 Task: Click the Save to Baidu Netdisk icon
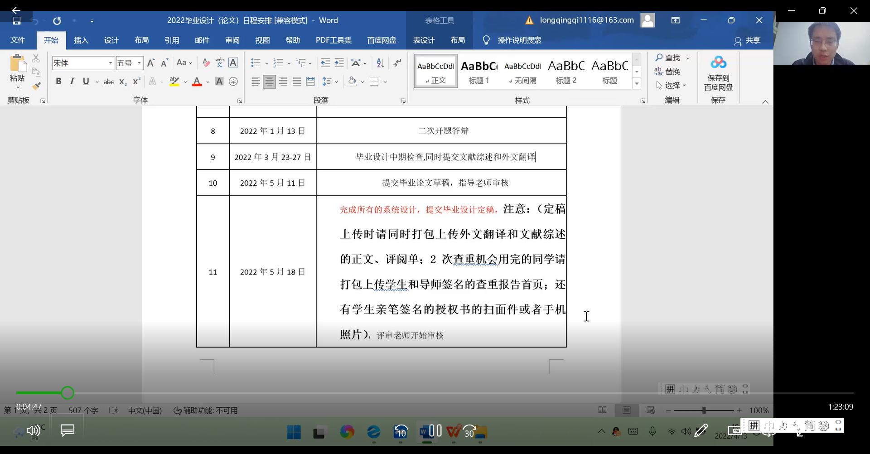[x=718, y=72]
